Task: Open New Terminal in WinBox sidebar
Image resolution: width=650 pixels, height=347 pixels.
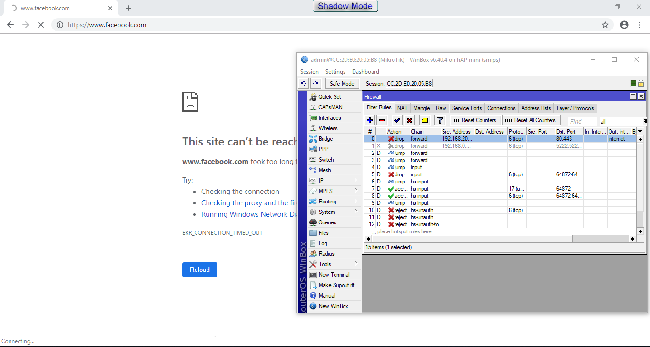Action: click(x=334, y=275)
